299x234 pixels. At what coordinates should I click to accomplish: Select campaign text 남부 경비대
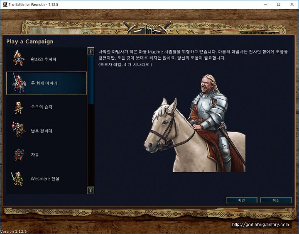click(42, 131)
